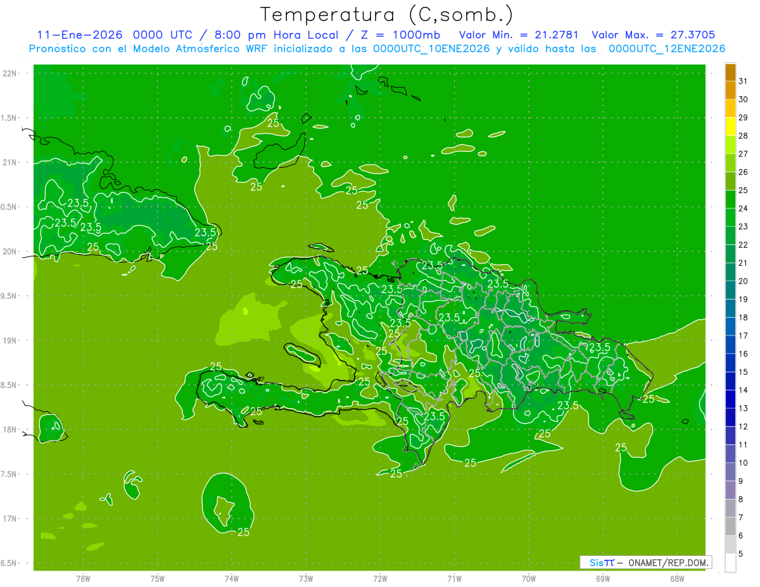Click the "19N" latitude label
The image size is (760, 587).
point(9,340)
